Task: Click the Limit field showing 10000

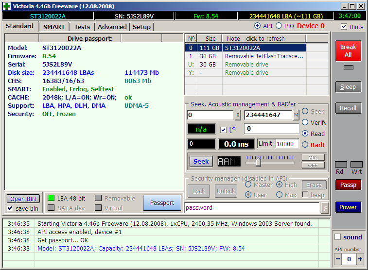Action: pos(287,144)
